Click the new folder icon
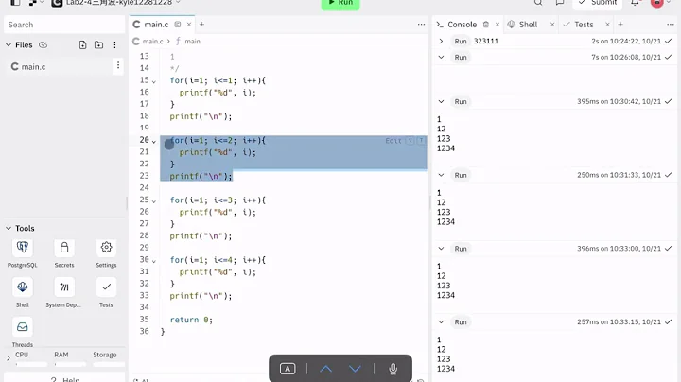 point(98,44)
